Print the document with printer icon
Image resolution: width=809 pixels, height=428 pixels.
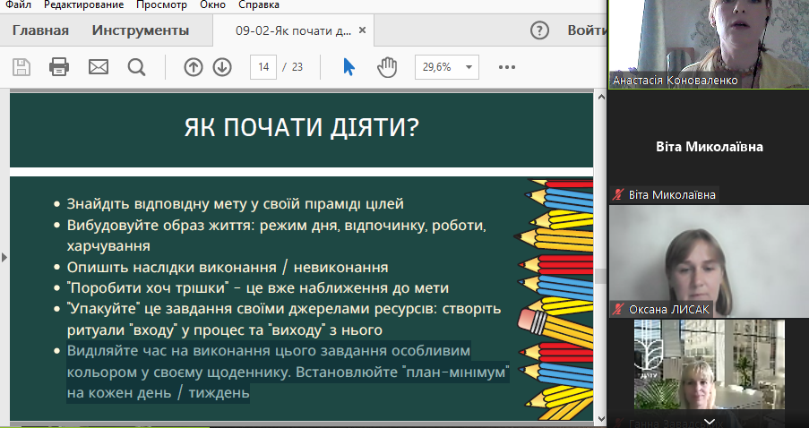coord(59,67)
